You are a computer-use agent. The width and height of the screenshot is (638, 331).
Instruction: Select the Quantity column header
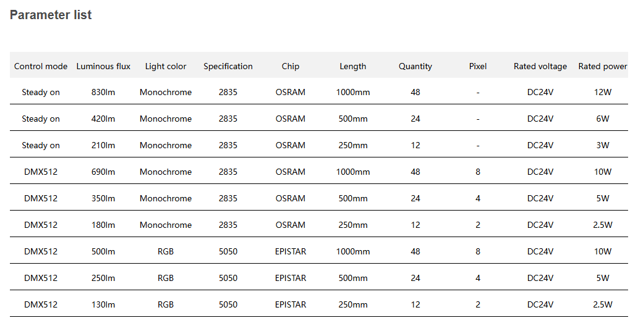click(415, 66)
